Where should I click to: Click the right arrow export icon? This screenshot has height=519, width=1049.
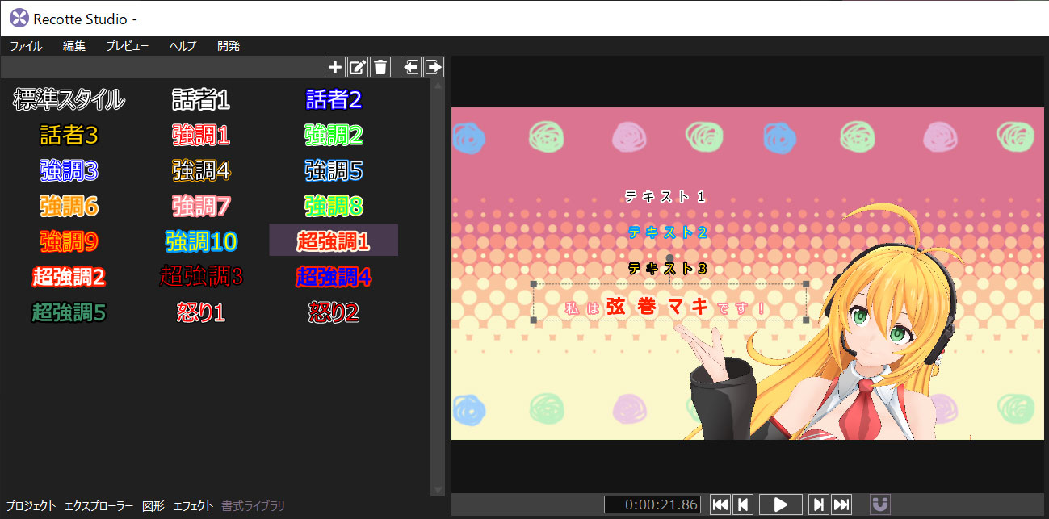(434, 67)
